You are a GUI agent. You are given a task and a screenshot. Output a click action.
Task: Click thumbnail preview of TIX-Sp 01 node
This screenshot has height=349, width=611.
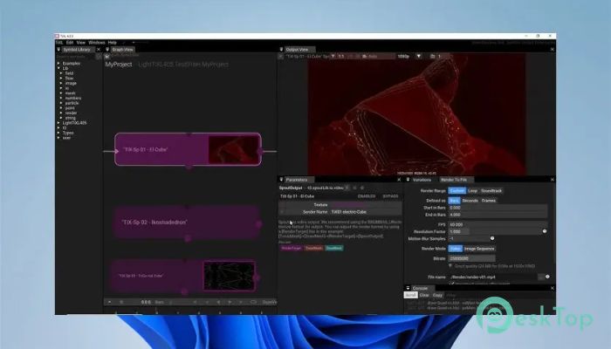coord(233,149)
